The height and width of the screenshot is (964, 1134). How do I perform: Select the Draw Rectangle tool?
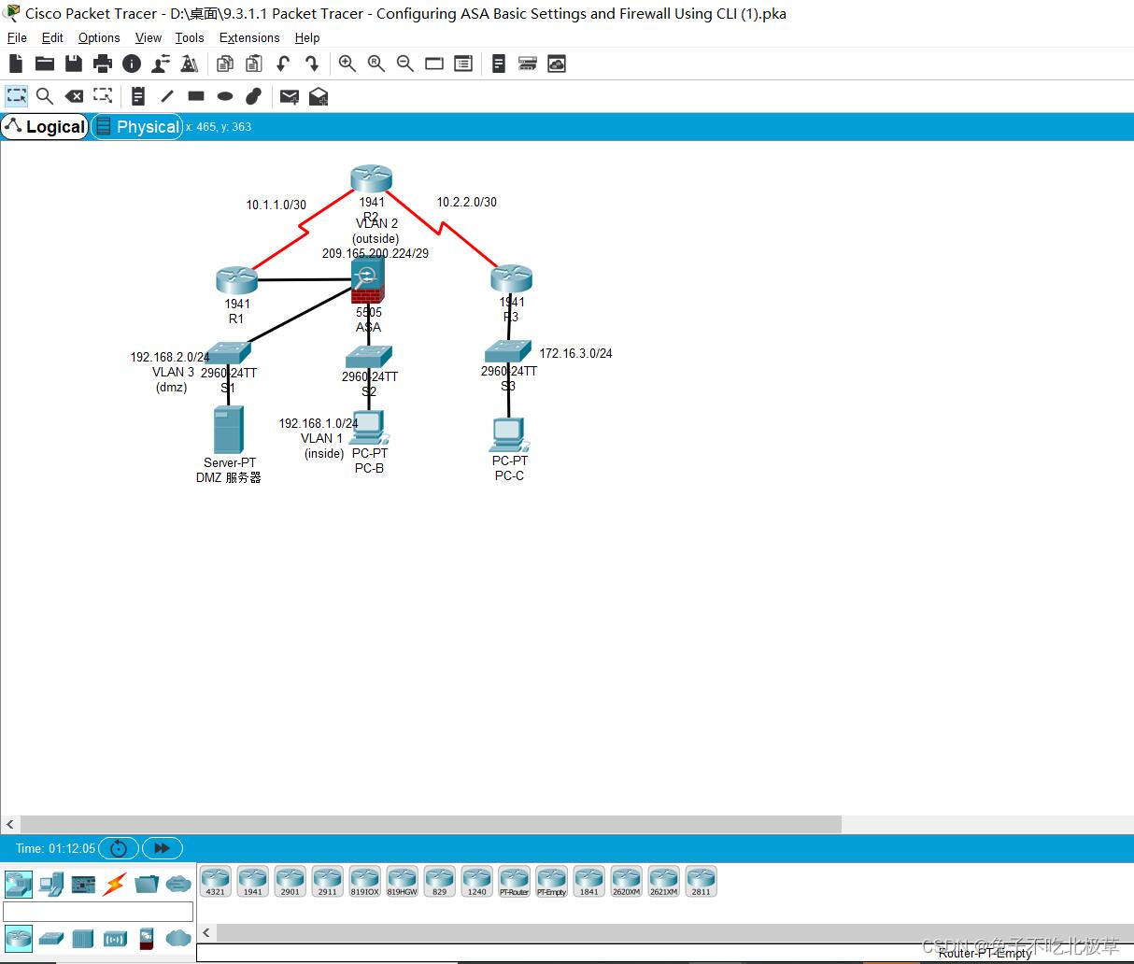(196, 95)
